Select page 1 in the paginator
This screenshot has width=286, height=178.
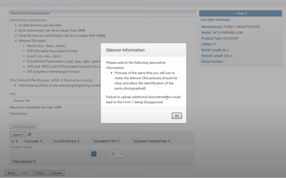click(94, 154)
